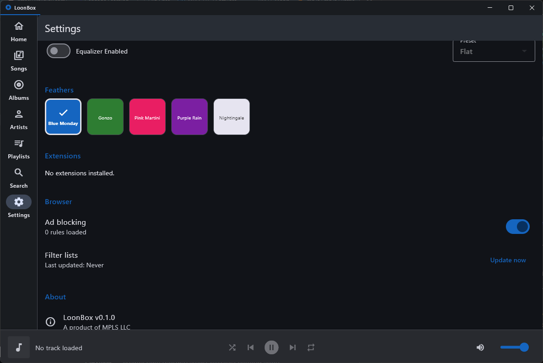Viewport: 543px width, 363px height.
Task: Select the Gonzo feather theme
Action: pyautogui.click(x=105, y=116)
